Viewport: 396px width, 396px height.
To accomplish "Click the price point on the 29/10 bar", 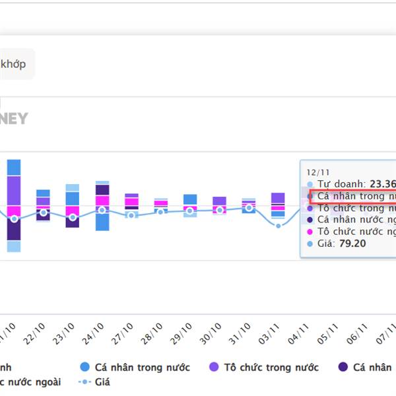I will tap(190, 211).
